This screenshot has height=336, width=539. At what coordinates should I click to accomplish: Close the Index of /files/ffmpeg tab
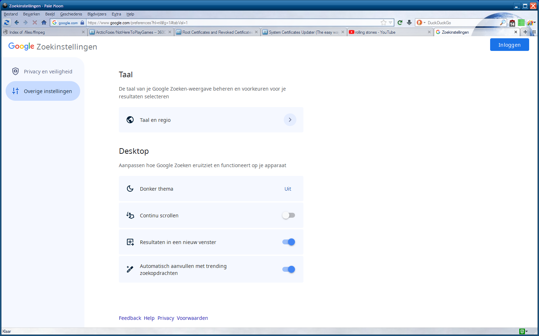[x=83, y=32]
